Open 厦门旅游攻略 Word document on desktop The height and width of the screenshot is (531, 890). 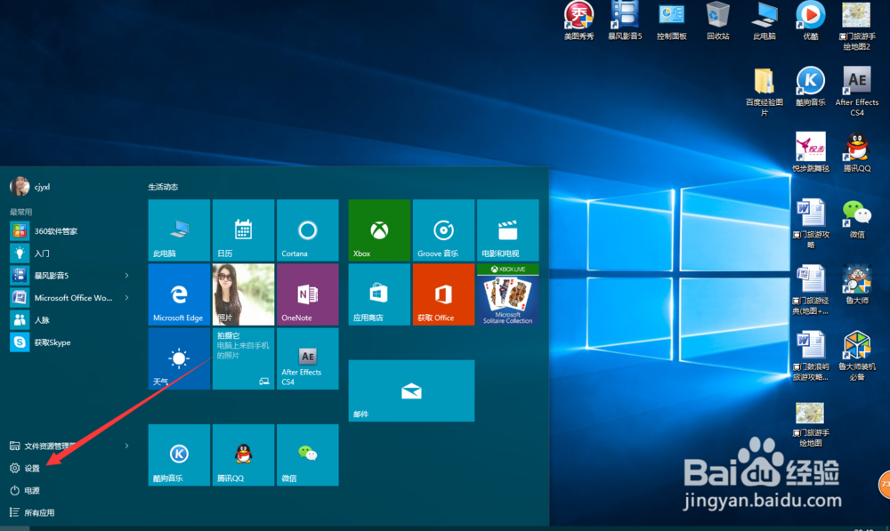pyautogui.click(x=811, y=223)
